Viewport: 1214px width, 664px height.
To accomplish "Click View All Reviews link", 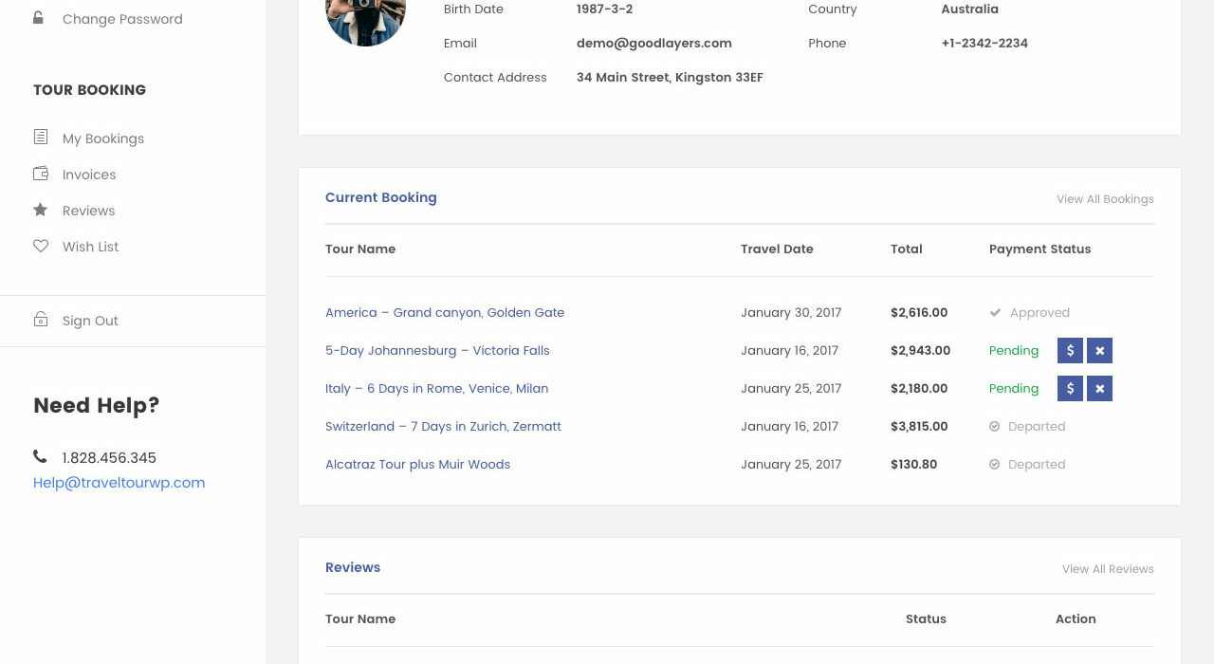I will tap(1108, 569).
